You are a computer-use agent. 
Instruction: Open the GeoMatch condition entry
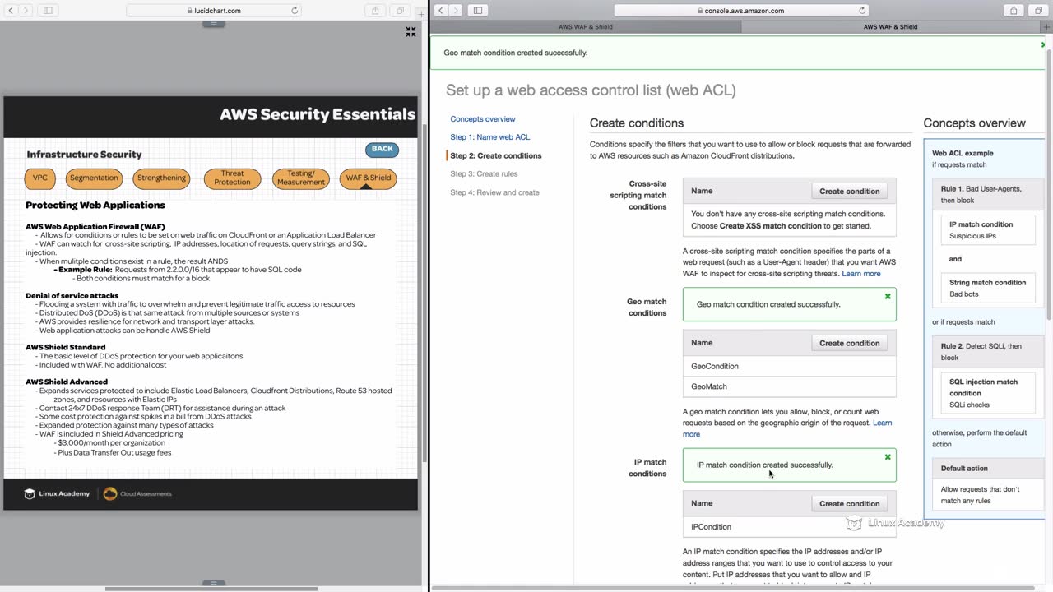pyautogui.click(x=708, y=386)
